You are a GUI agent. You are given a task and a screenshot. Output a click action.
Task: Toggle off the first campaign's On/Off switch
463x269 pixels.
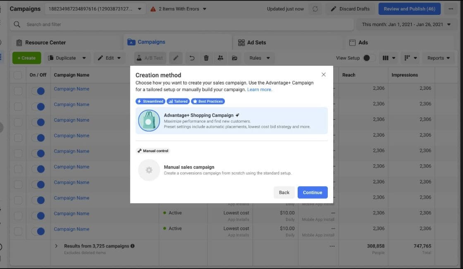coord(38,91)
